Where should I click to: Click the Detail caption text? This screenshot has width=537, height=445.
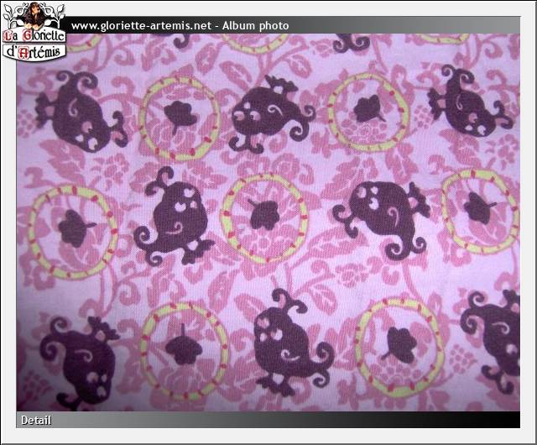[36, 421]
